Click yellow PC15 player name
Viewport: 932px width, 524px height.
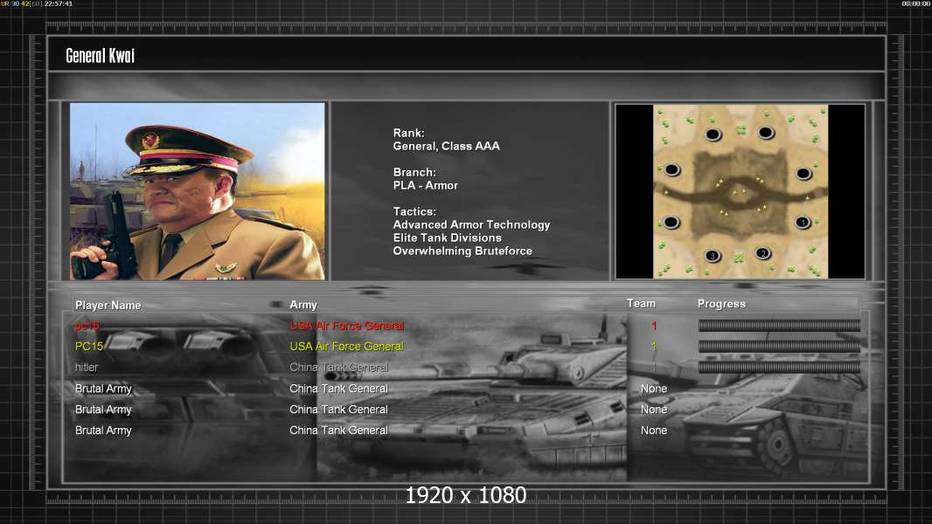coord(89,346)
